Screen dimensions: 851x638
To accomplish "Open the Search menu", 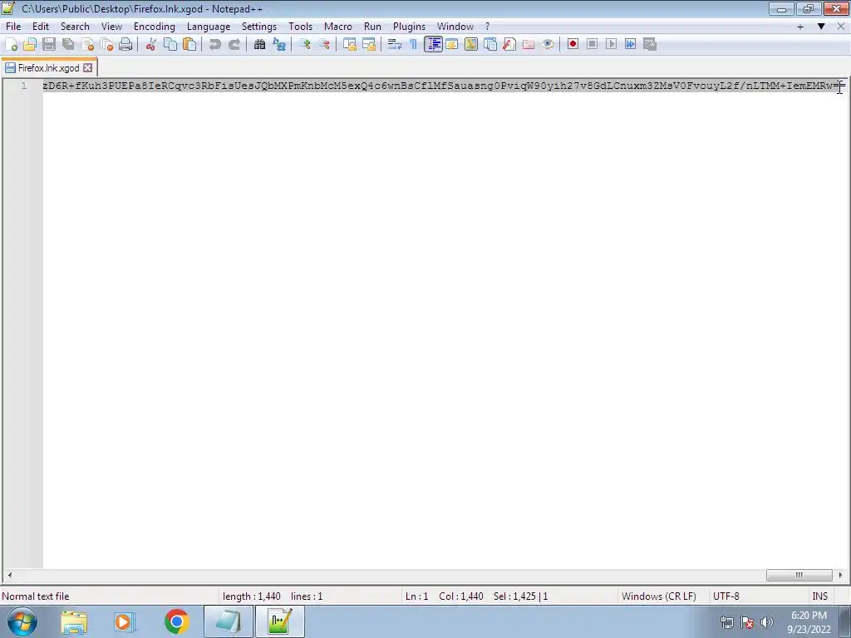I will pos(75,27).
